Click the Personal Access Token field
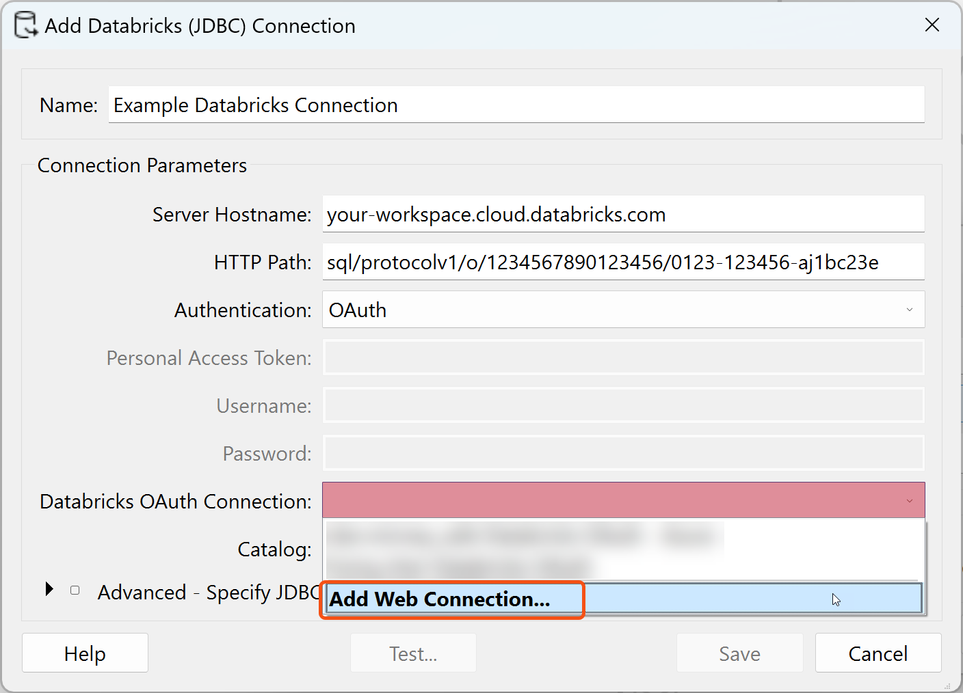The width and height of the screenshot is (963, 693). 623,357
